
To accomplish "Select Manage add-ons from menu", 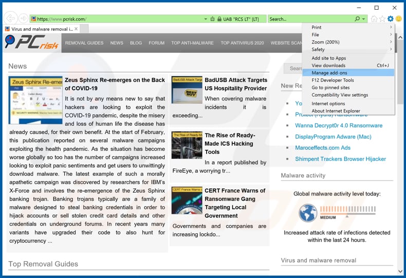I will [329, 73].
